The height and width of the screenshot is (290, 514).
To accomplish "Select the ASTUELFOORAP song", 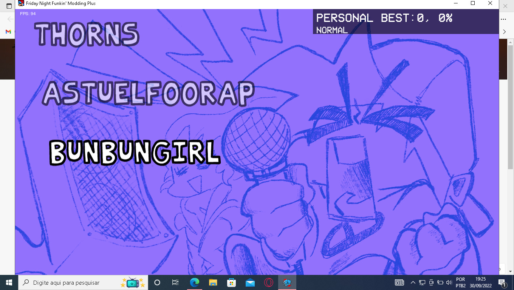I will click(x=148, y=93).
